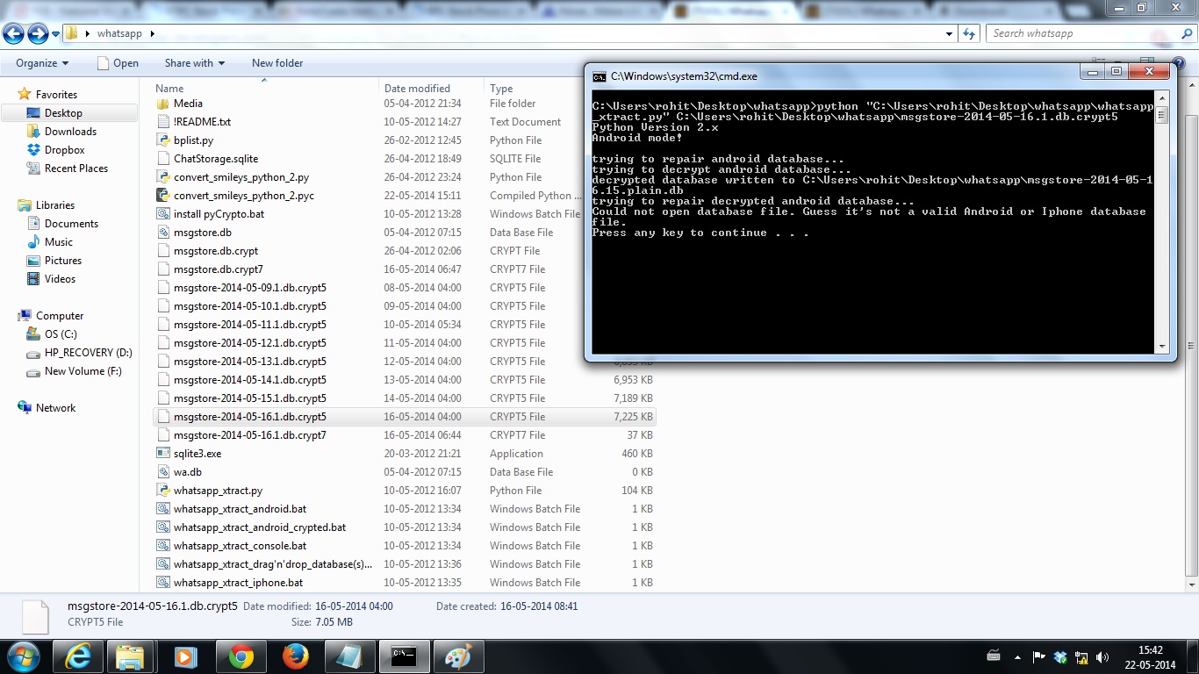Screen dimensions: 1199x674
Task: Select the !README.txt file
Action: point(202,122)
